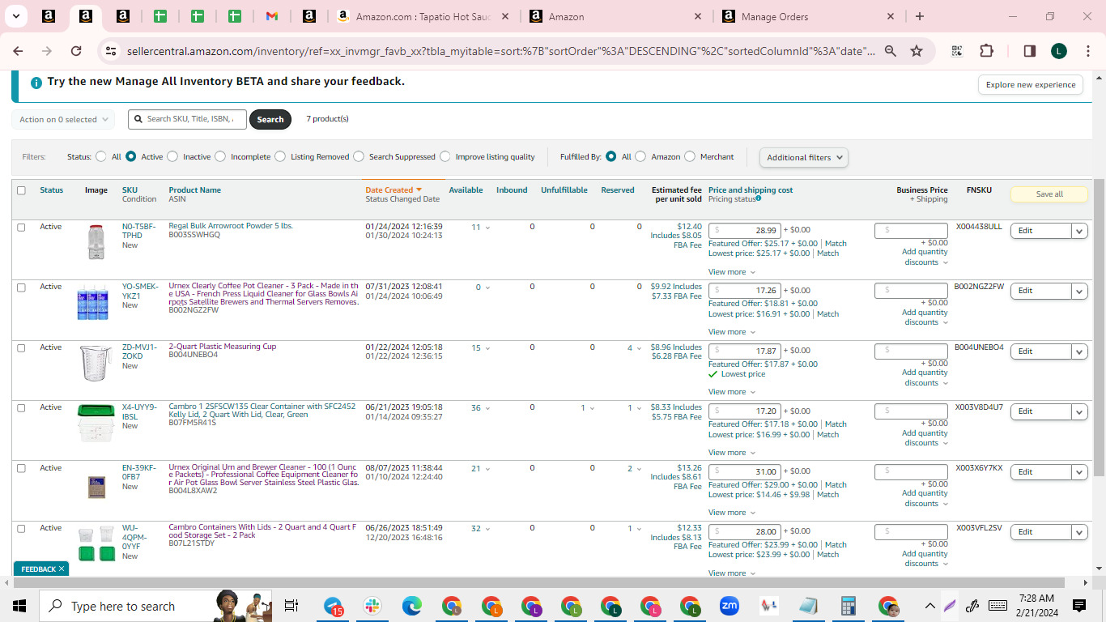Screen dimensions: 1106x622
Task: Open a new browser tab with plus icon
Action: point(920,16)
